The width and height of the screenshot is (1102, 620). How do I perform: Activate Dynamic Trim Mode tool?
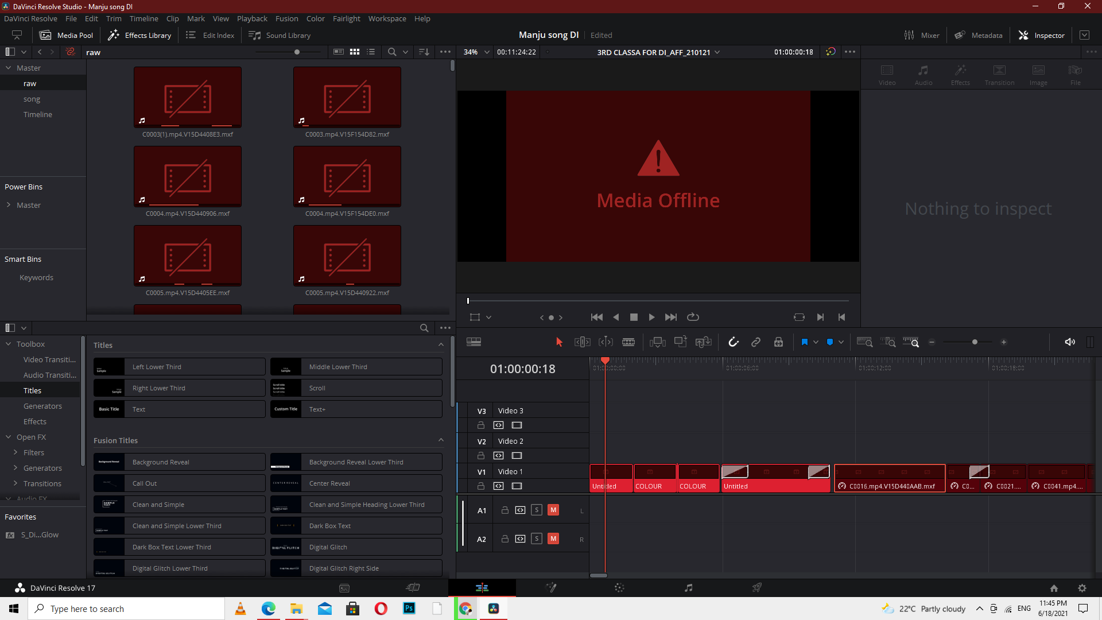pos(606,342)
